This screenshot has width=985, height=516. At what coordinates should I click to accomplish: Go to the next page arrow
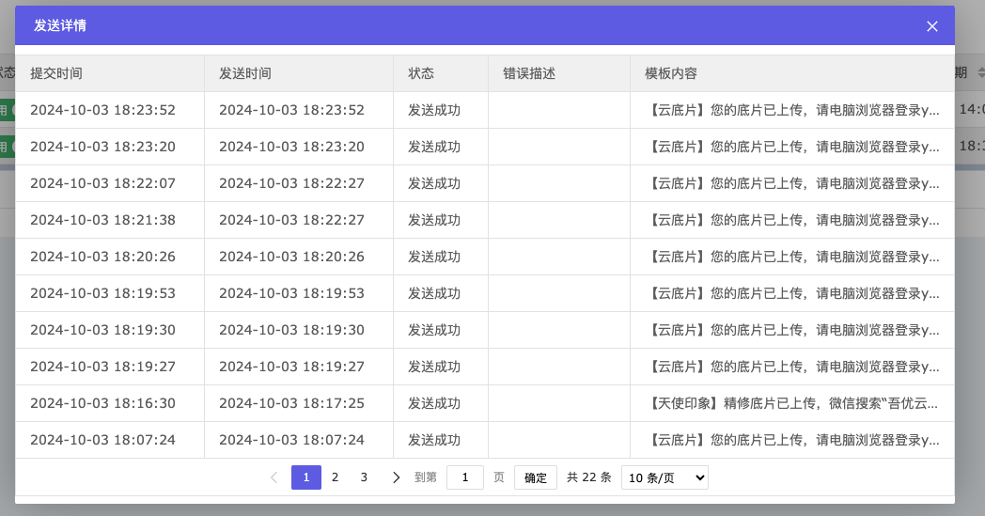click(x=396, y=477)
